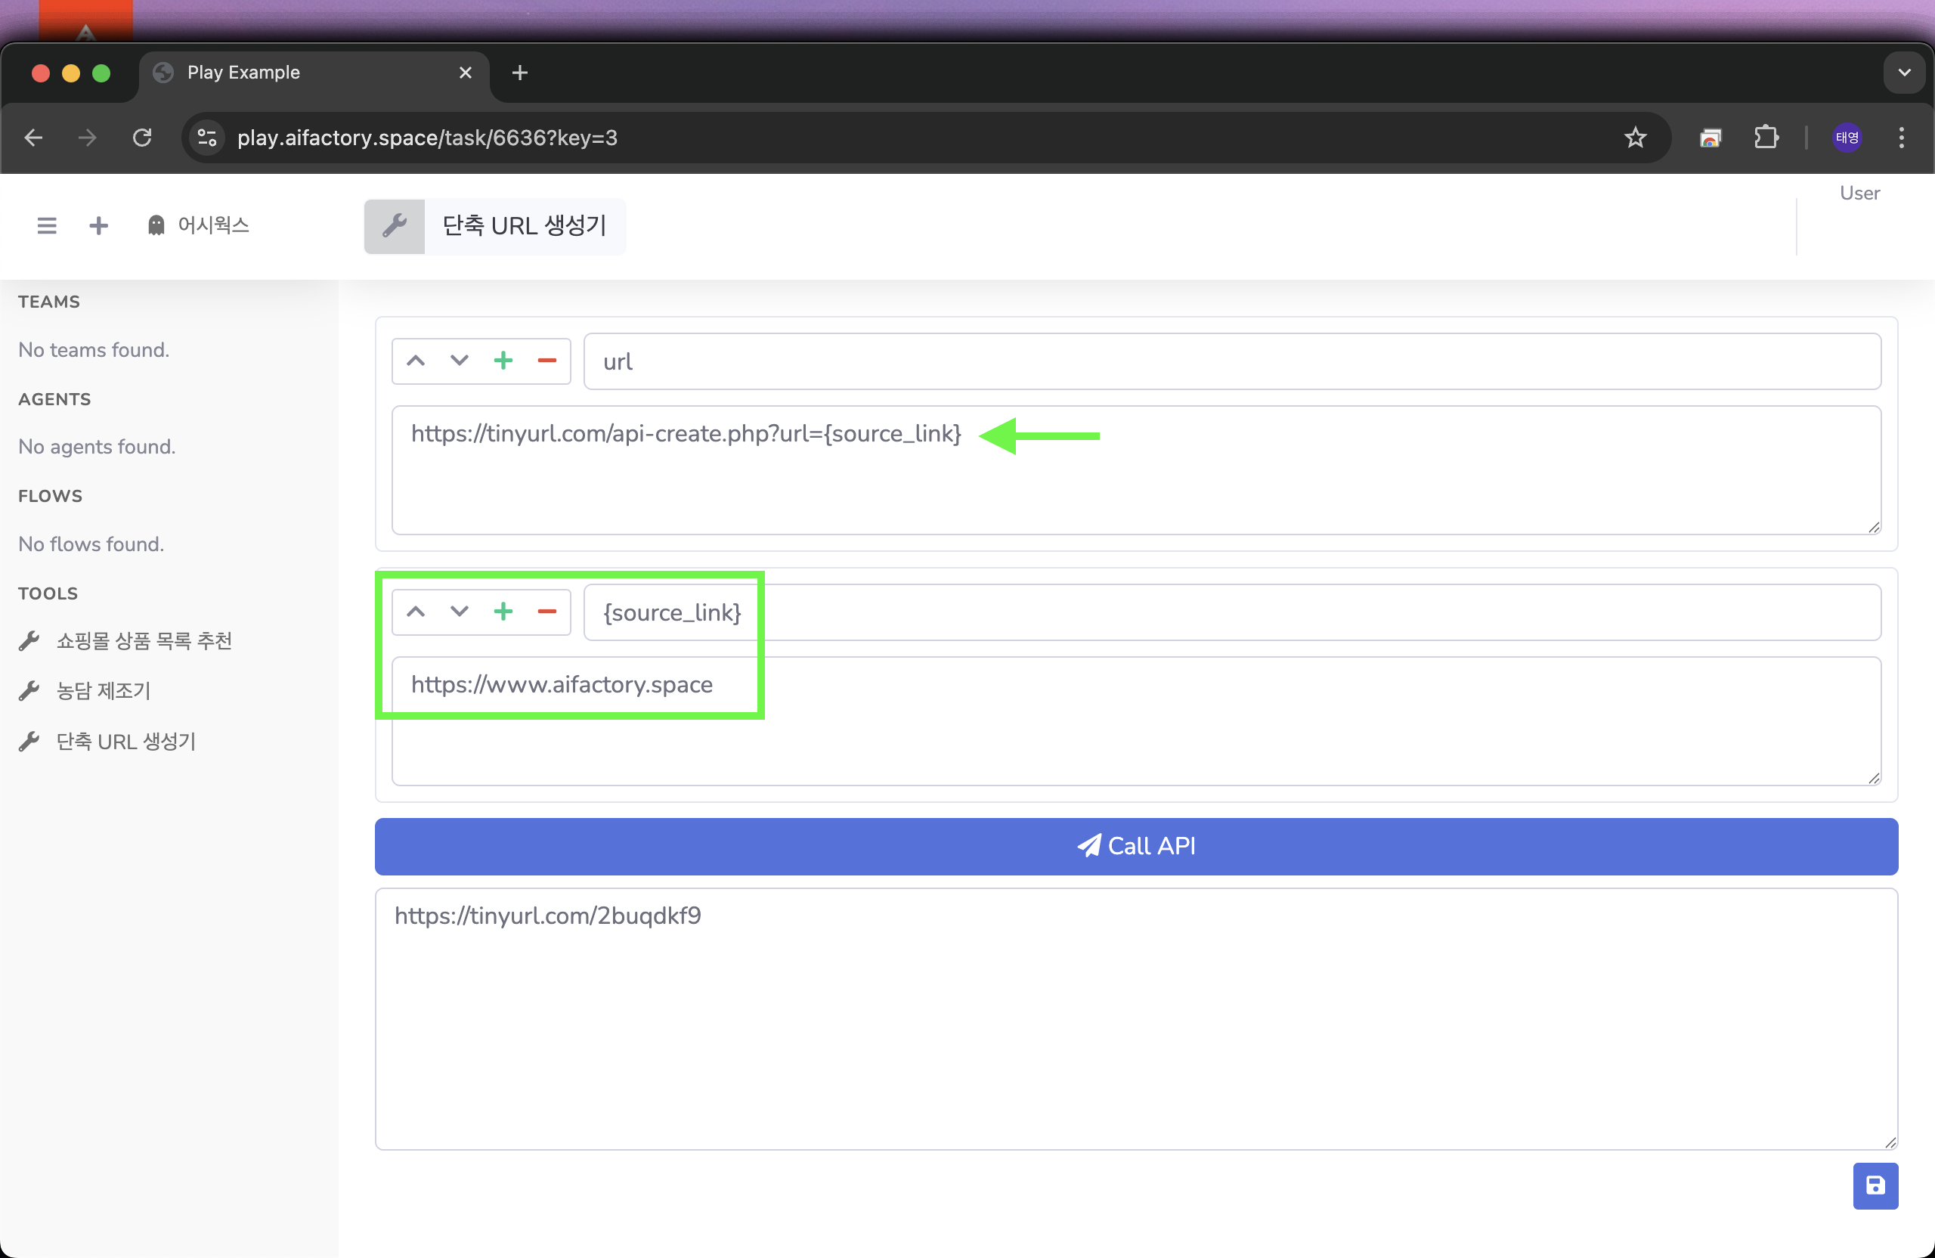Click wrench icon next to sidebar 단축 URL 생성기
Image resolution: width=1935 pixels, height=1258 pixels.
click(x=29, y=742)
